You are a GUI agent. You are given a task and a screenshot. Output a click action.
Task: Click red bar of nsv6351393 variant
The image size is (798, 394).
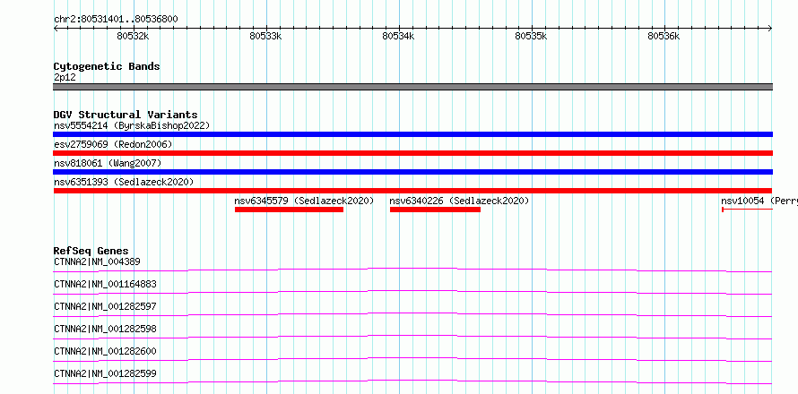click(x=412, y=191)
